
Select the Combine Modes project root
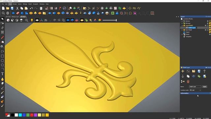(188, 19)
